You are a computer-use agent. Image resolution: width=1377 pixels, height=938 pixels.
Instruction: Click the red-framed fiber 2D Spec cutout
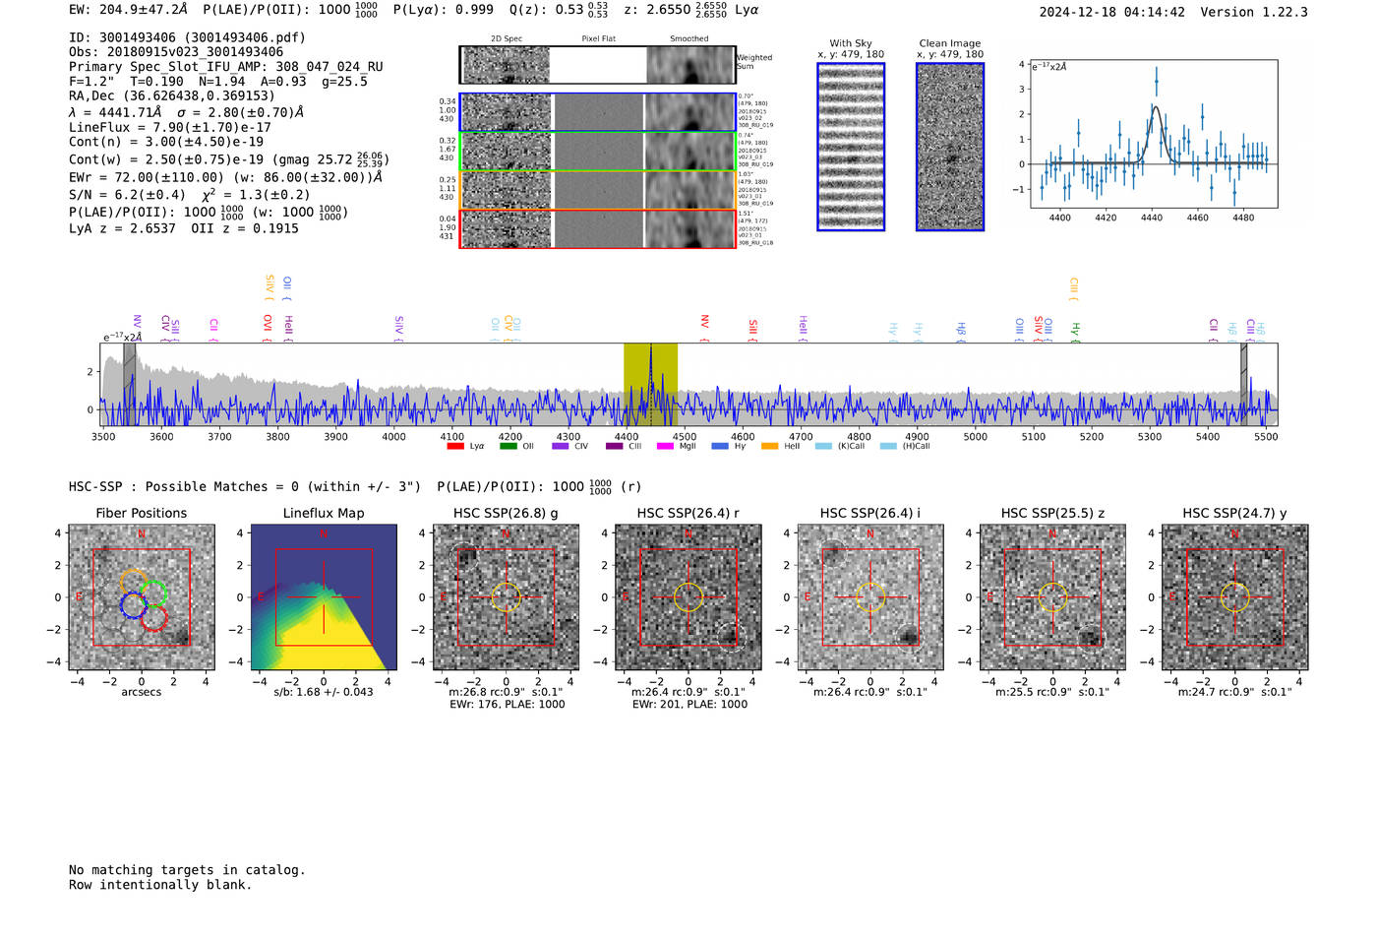(507, 228)
